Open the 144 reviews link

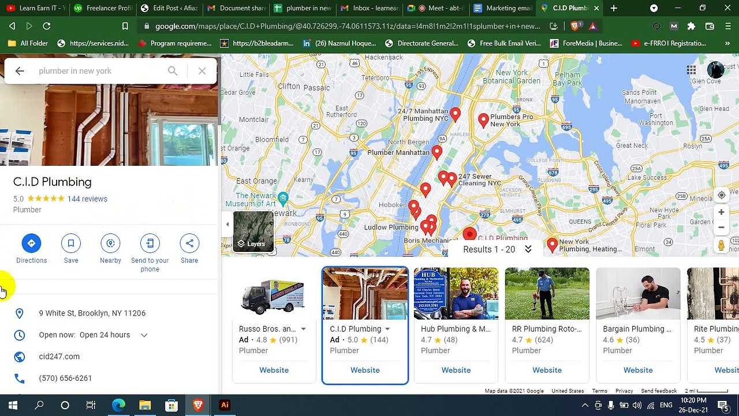87,199
